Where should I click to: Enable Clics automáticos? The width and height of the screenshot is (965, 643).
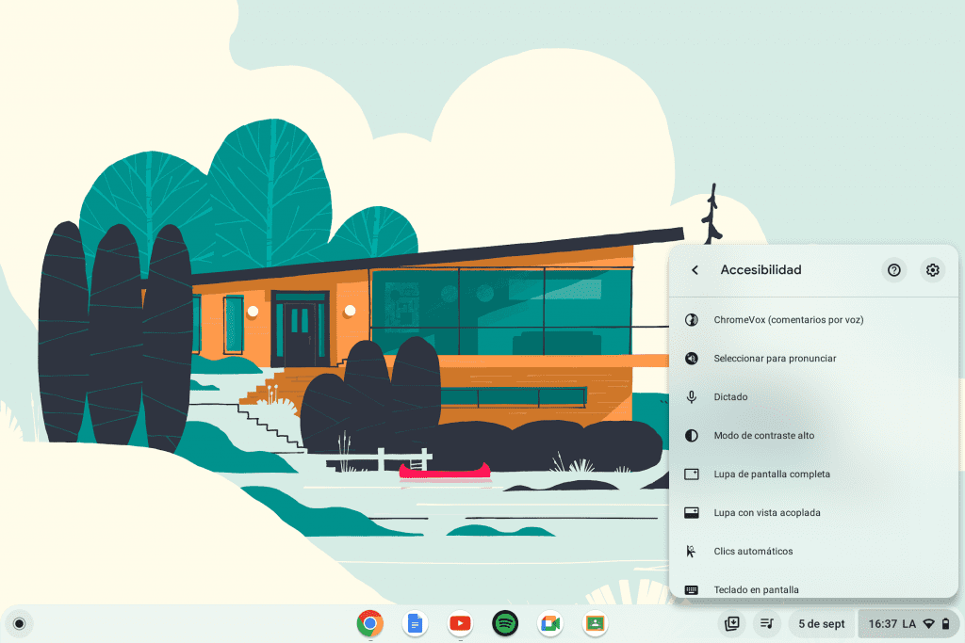(753, 552)
